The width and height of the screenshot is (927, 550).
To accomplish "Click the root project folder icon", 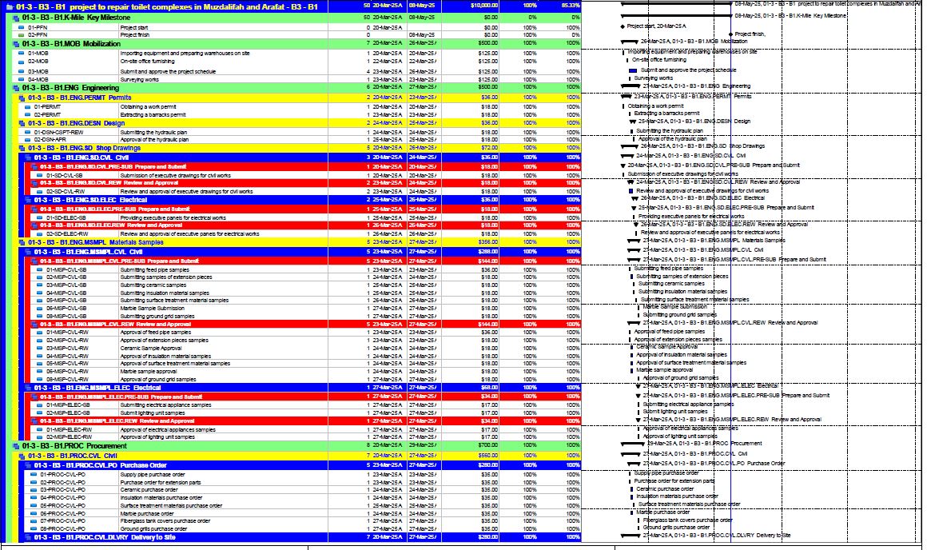I will pos(8,6).
